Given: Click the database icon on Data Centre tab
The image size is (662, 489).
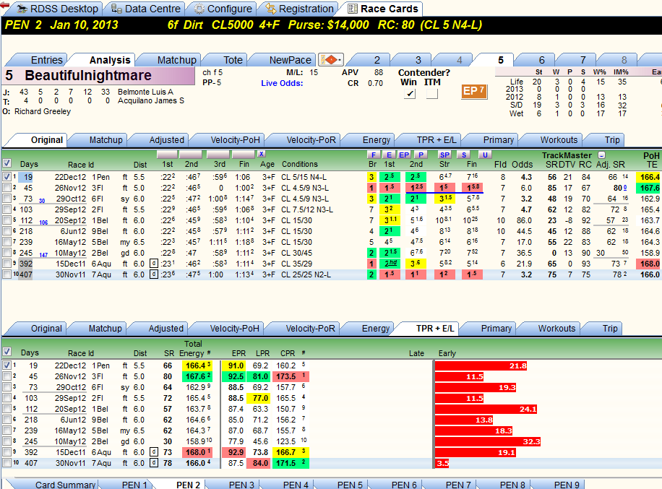Looking at the screenshot, I should click(x=116, y=9).
